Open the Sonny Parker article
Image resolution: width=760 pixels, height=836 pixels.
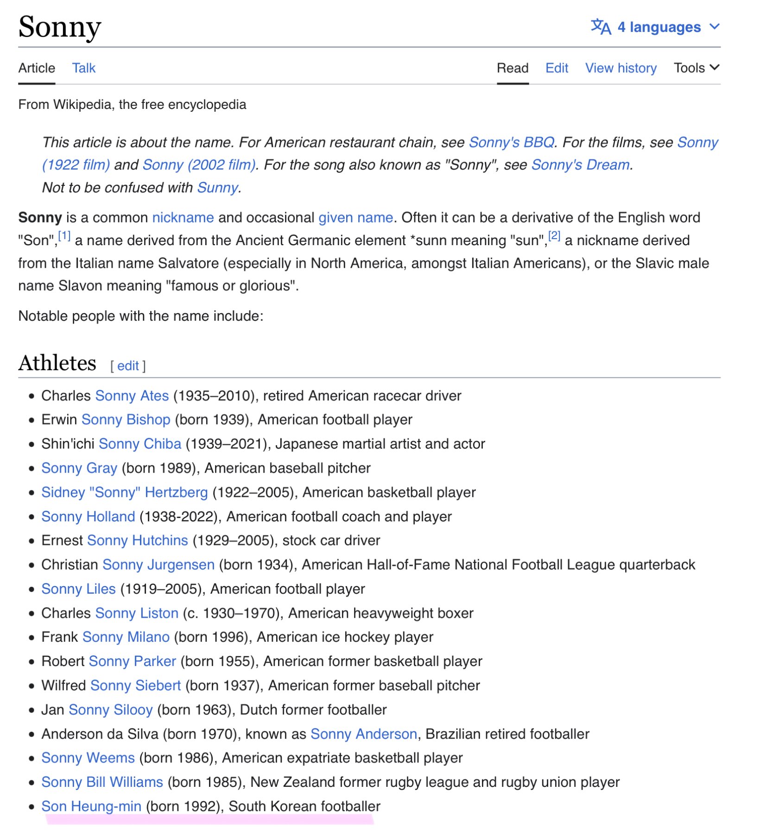(x=133, y=661)
